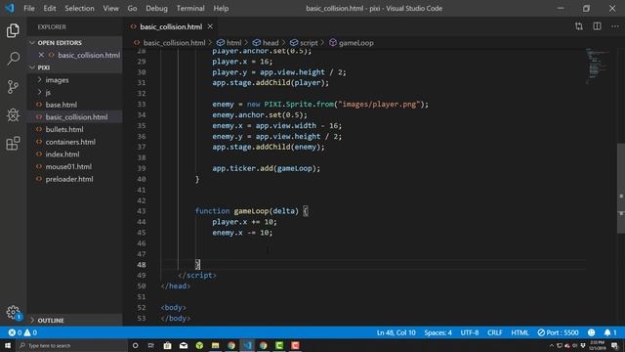Open the Selection menu
The width and height of the screenshot is (625, 352).
[79, 8]
